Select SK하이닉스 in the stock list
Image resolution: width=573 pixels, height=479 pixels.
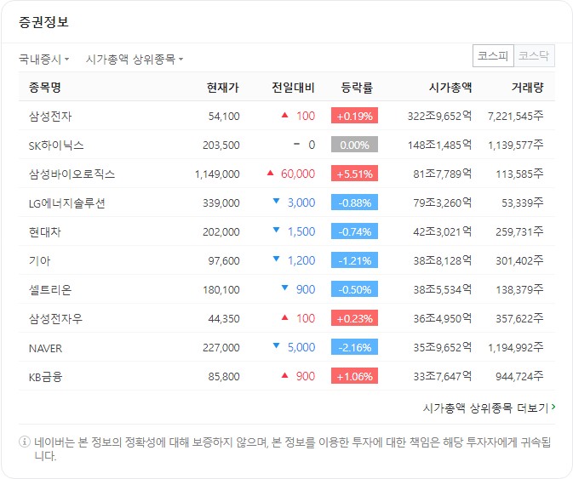pyautogui.click(x=56, y=145)
